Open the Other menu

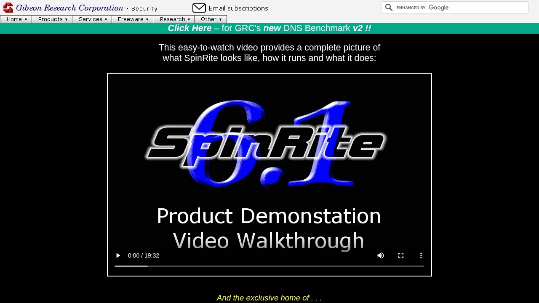pos(211,19)
